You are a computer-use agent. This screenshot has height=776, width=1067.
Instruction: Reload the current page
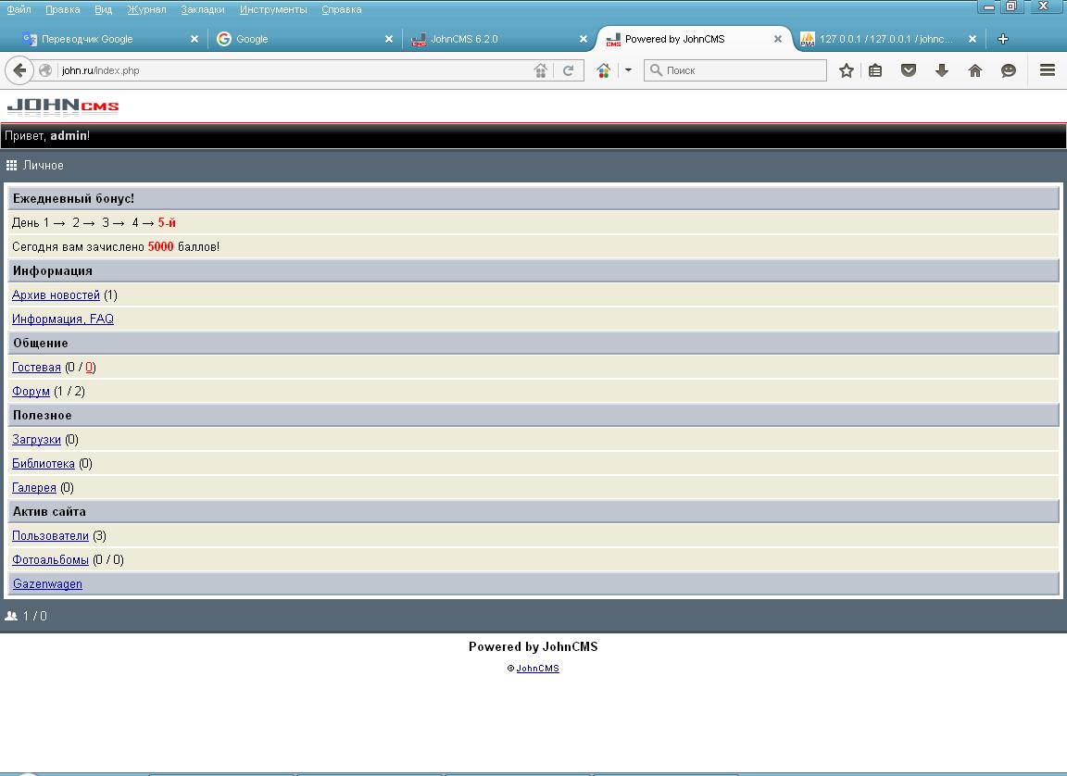(569, 70)
